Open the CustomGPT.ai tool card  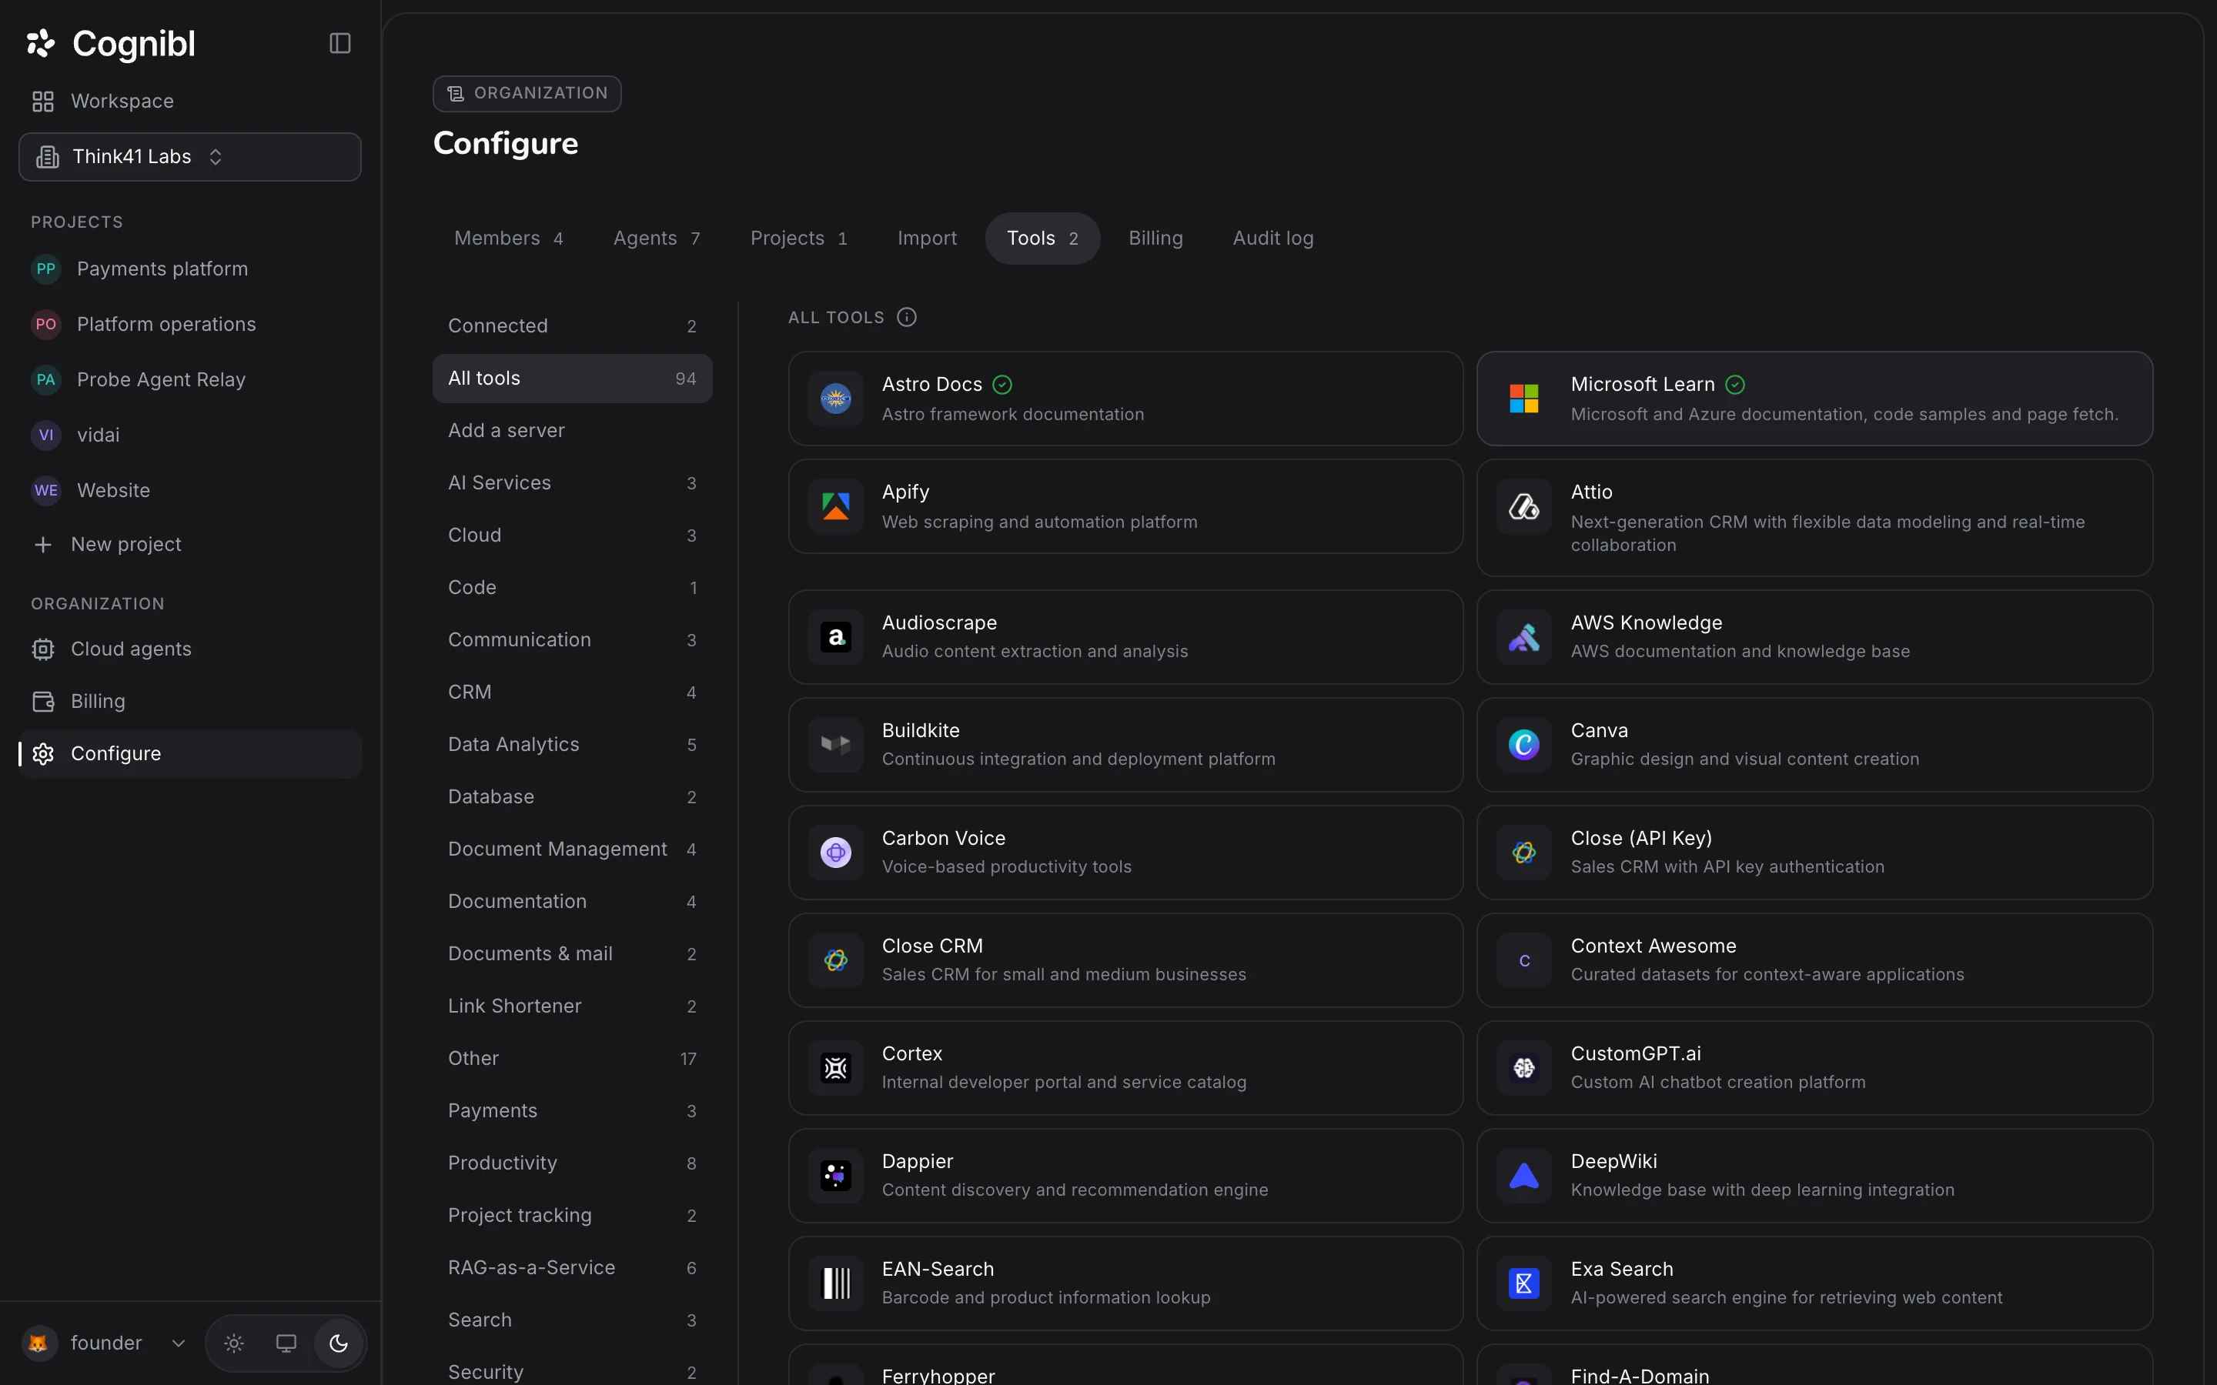1814,1068
